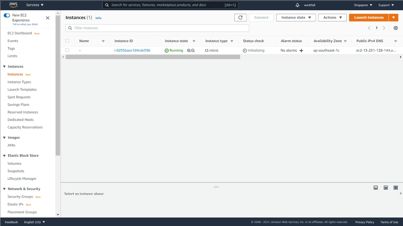This screenshot has height=226, width=403.
Task: Collapse the Instances sidebar section
Action: (x=4, y=67)
